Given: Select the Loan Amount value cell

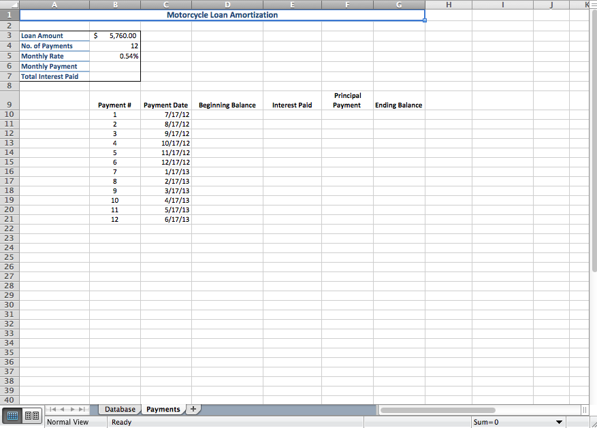Looking at the screenshot, I should coord(115,35).
